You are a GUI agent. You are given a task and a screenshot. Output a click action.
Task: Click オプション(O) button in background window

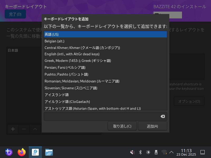click(189, 101)
